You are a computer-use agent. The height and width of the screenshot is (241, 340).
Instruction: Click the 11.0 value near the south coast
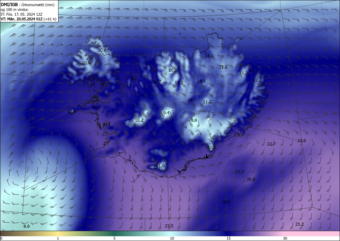point(160,166)
